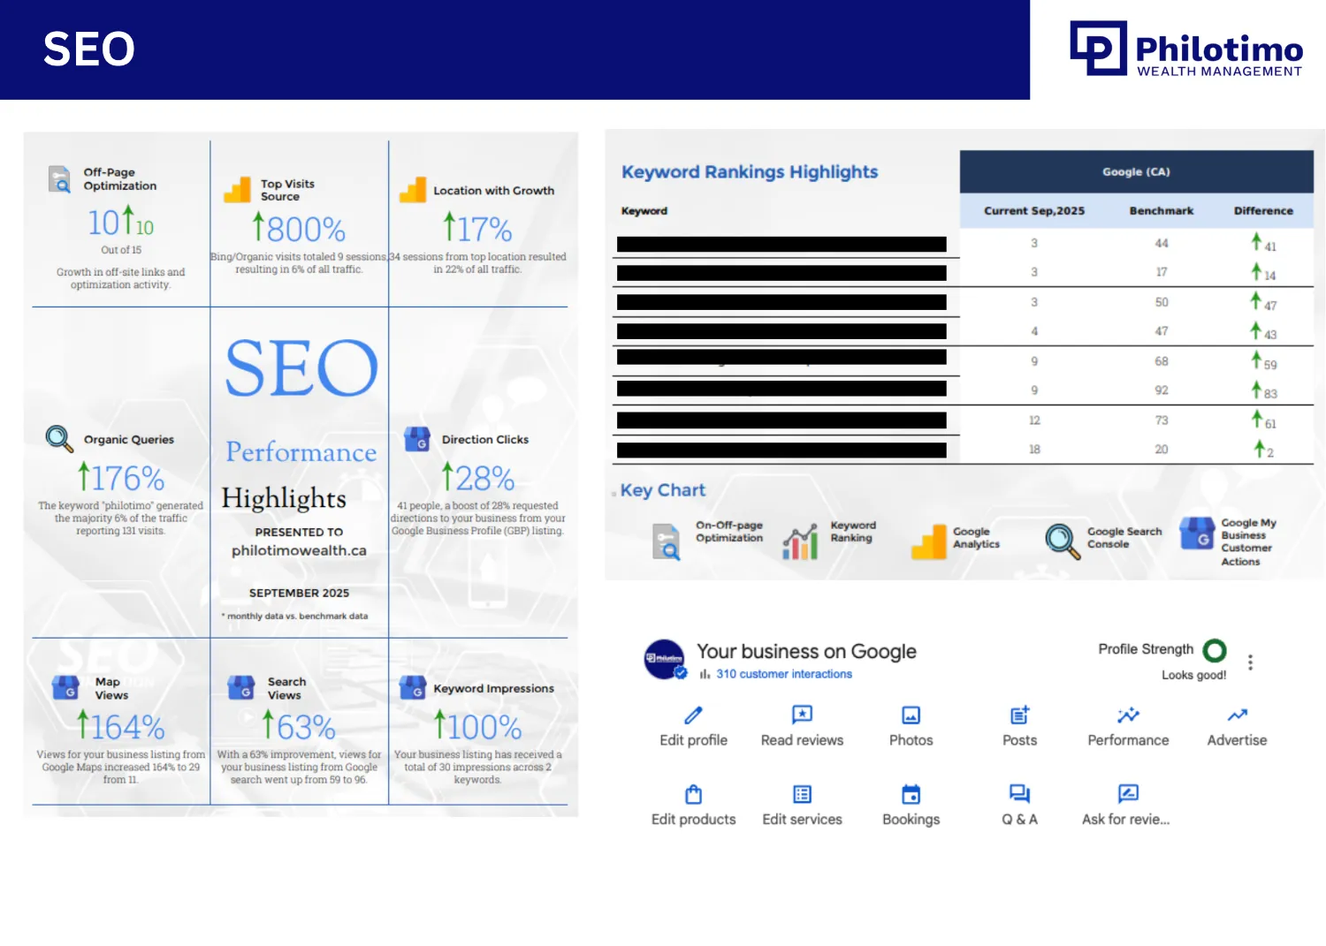Open the 310 customer interactions link
Image resolution: width=1326 pixels, height=946 pixels.
(783, 674)
